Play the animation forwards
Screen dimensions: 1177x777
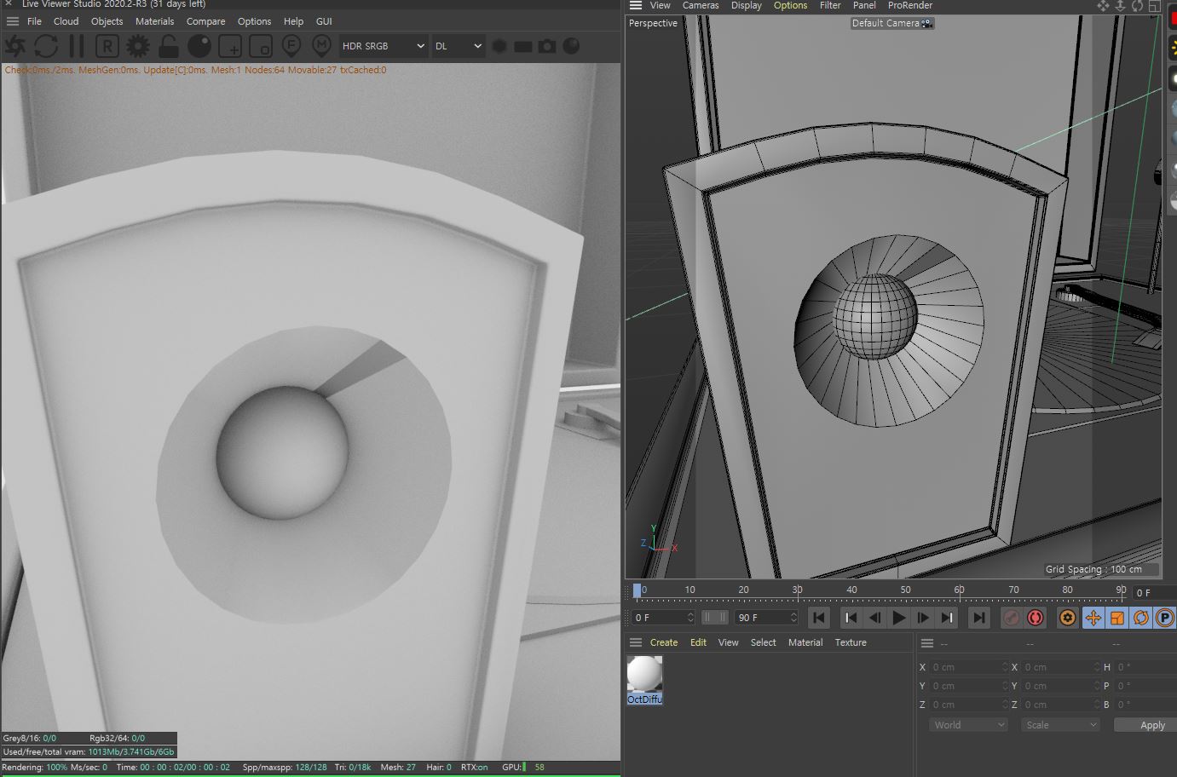[x=898, y=618]
